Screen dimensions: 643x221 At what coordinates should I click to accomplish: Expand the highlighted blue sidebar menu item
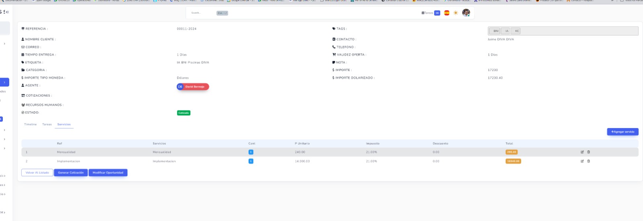click(4, 82)
